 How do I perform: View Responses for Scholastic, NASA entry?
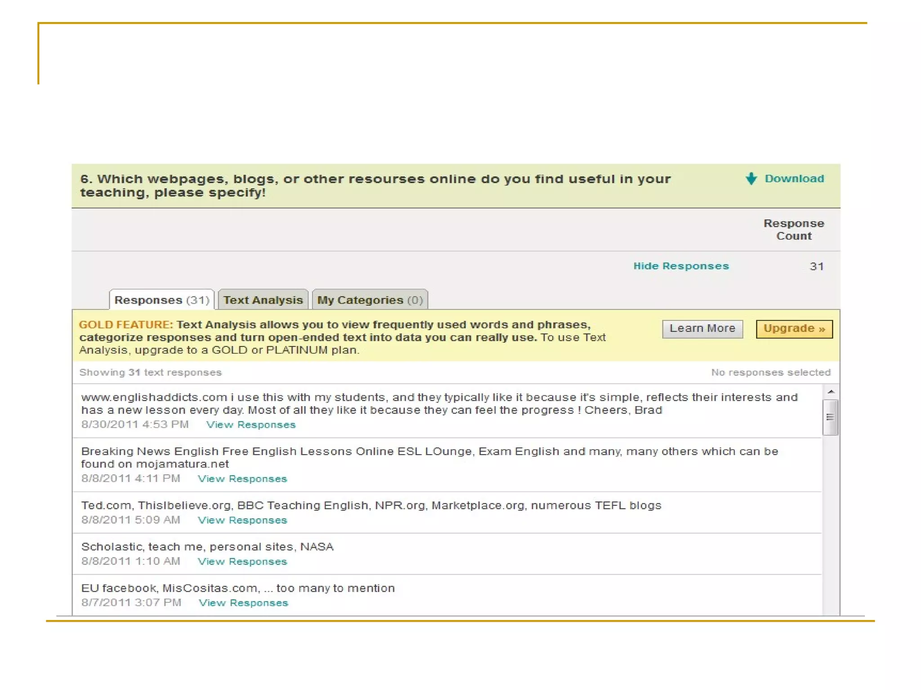pyautogui.click(x=242, y=561)
